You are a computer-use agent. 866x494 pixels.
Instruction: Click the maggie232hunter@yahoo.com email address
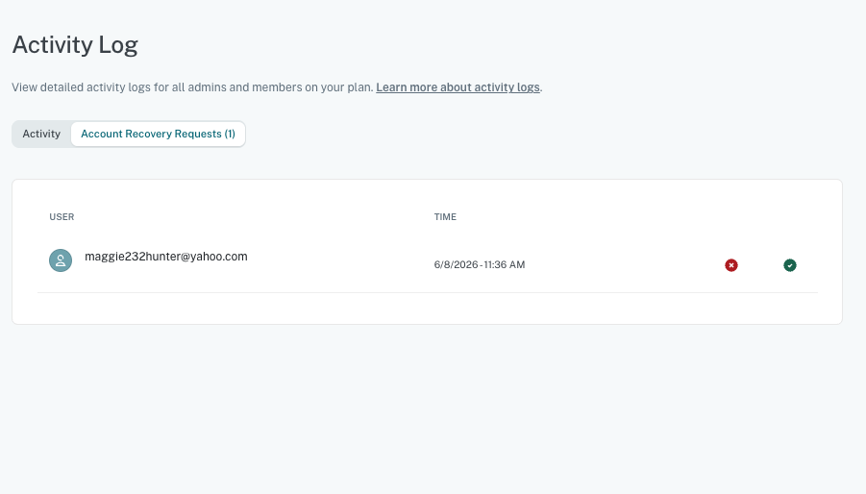(x=166, y=257)
